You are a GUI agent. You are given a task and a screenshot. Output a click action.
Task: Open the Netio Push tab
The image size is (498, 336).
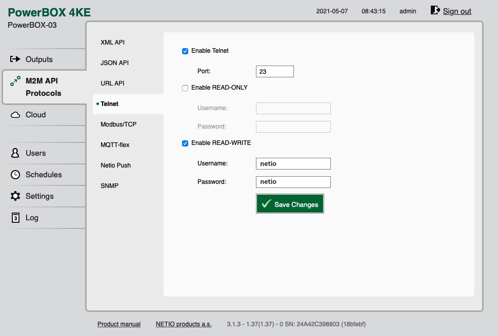[115, 165]
